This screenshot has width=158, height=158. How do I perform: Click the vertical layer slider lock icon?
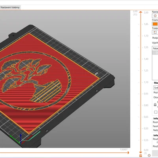141,155
